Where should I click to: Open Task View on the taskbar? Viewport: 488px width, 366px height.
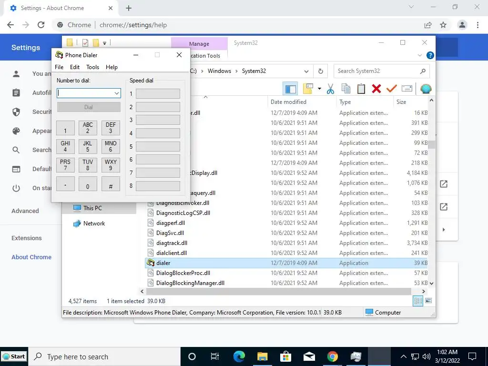pyautogui.click(x=215, y=356)
